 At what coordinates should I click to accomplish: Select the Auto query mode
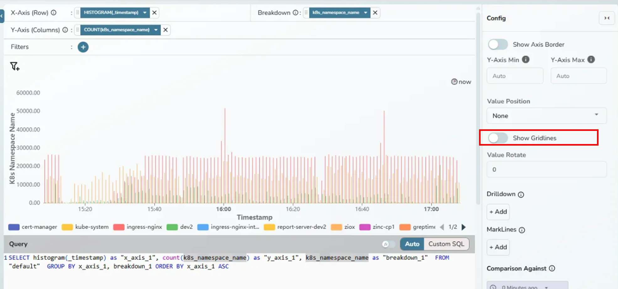412,244
